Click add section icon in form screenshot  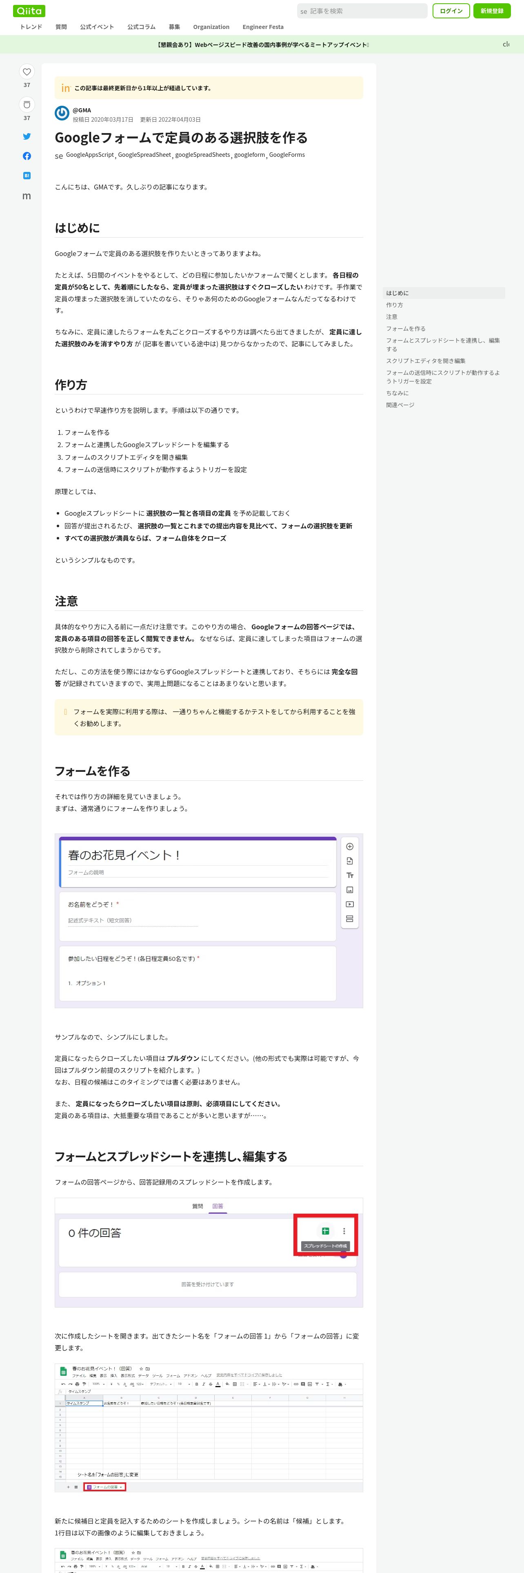click(349, 919)
